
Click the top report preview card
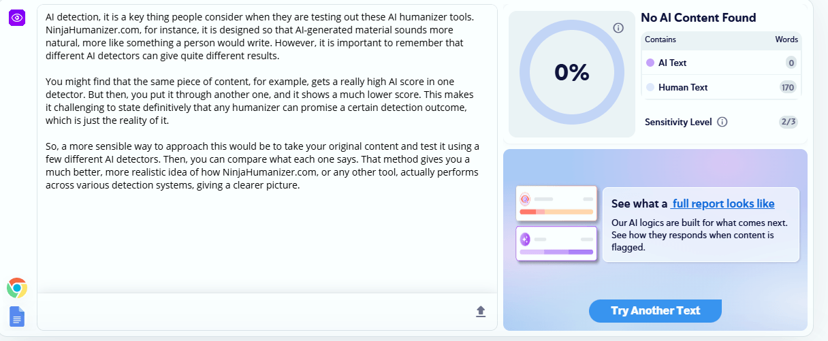556,204
